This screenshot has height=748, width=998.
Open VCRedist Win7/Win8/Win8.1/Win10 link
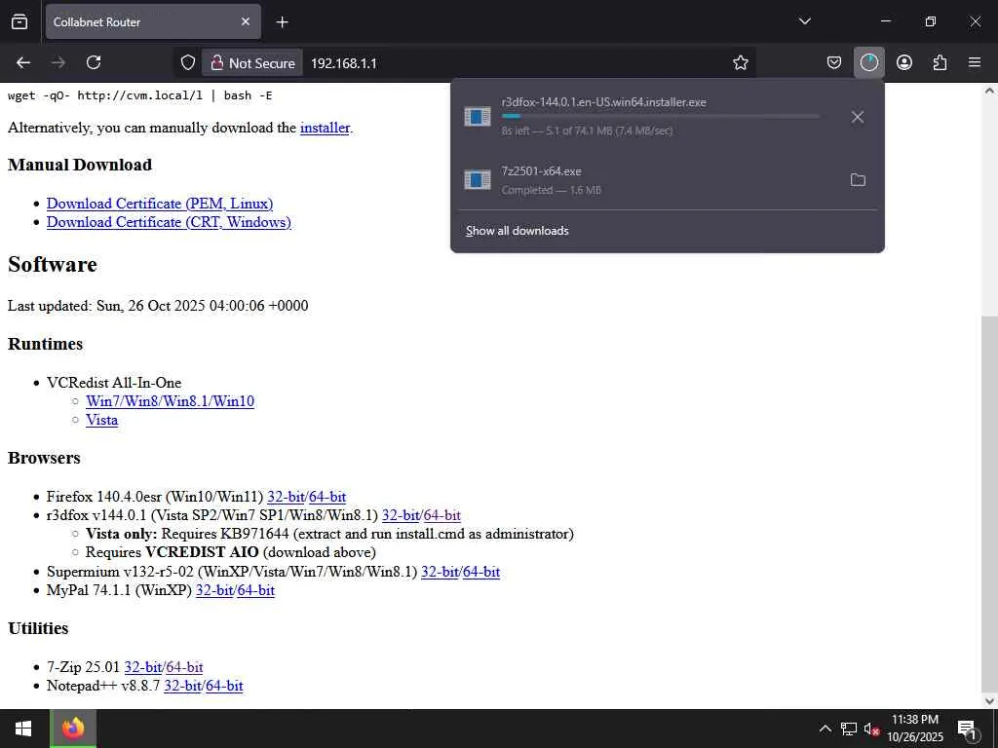point(170,401)
